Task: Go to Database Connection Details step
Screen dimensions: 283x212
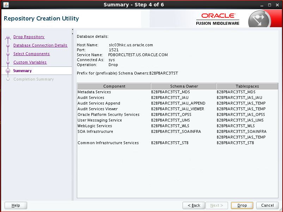Action: [x=40, y=45]
